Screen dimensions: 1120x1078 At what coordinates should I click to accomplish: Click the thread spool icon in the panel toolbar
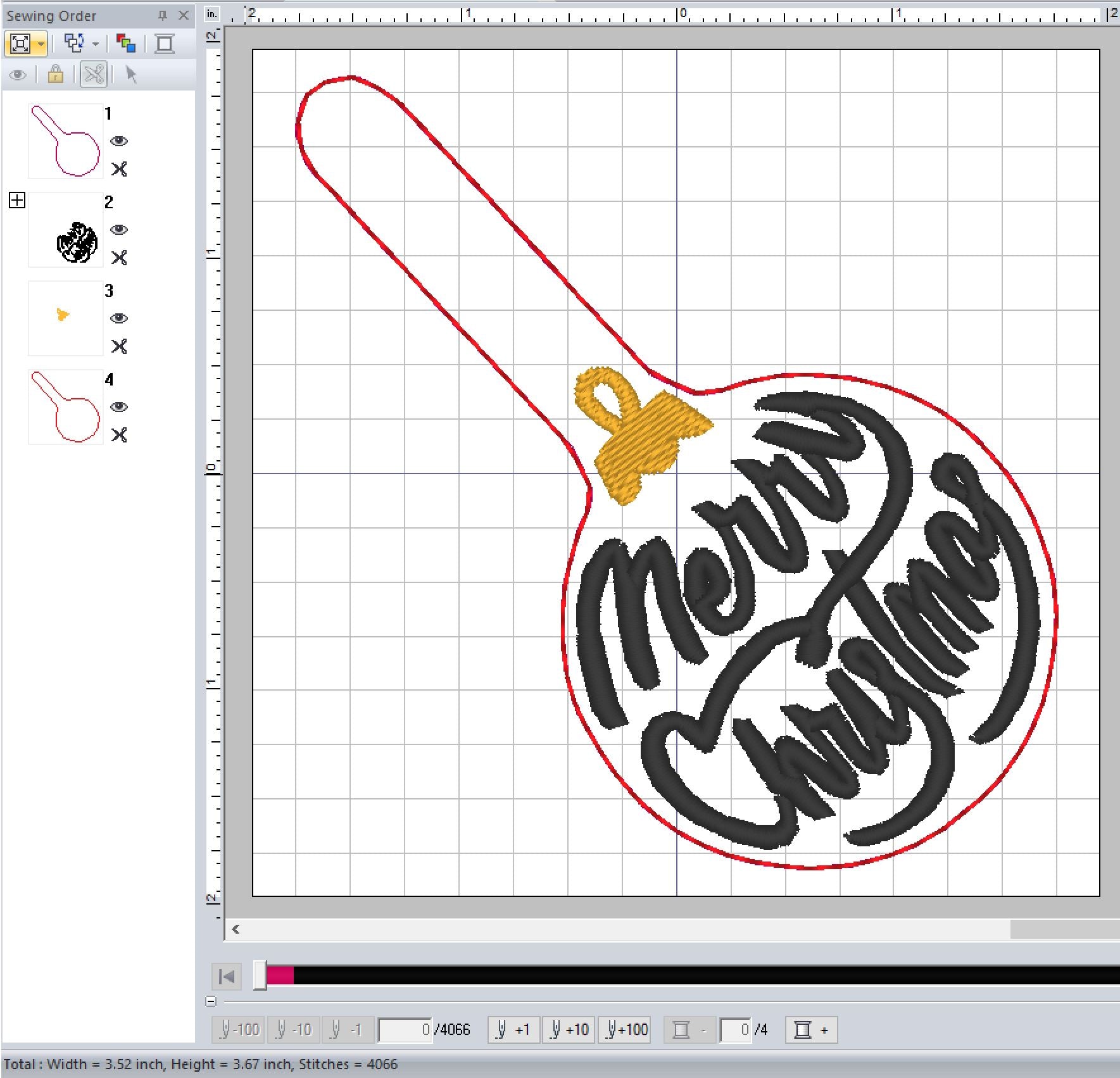165,44
